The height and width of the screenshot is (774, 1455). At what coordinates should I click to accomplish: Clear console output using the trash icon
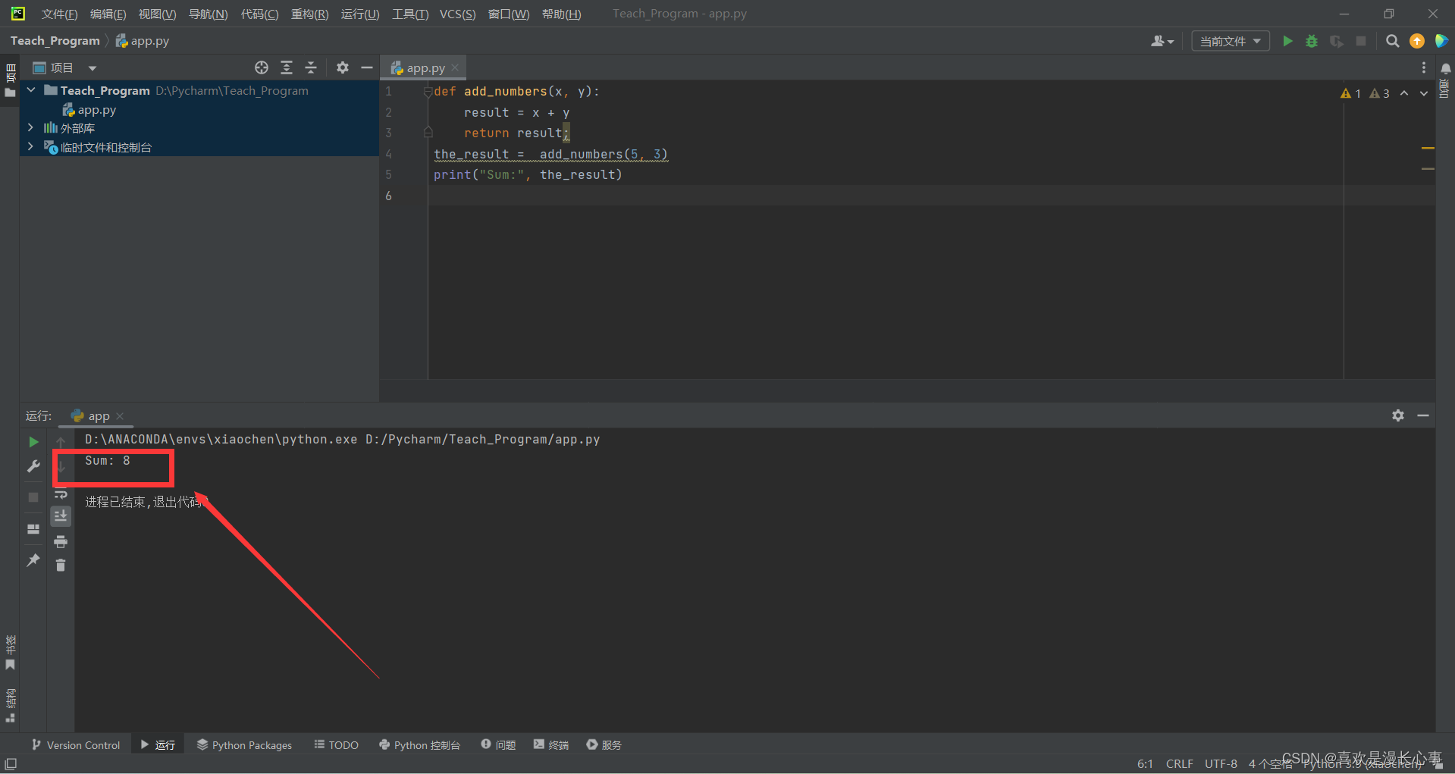[61, 565]
